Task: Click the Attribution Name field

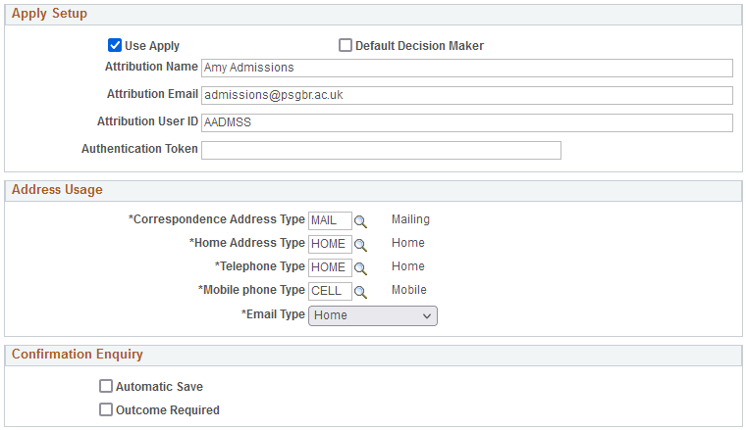Action: [x=467, y=68]
